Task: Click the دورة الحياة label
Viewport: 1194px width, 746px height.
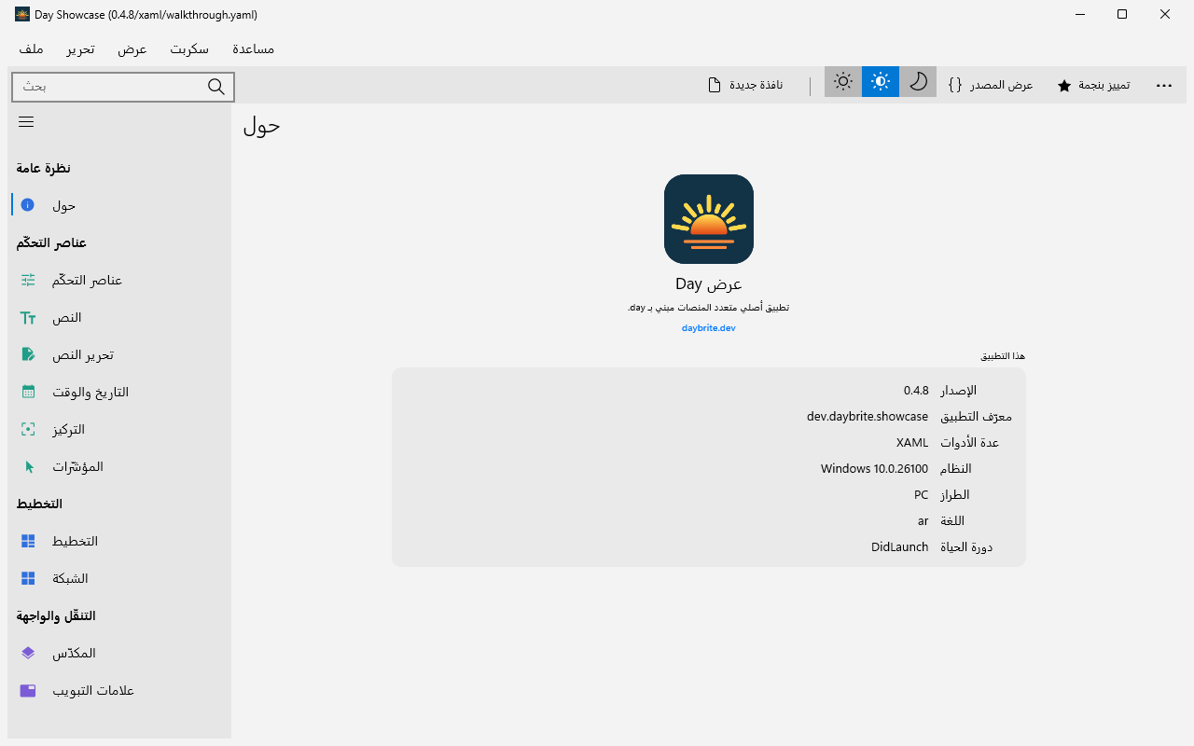Action: (x=966, y=547)
